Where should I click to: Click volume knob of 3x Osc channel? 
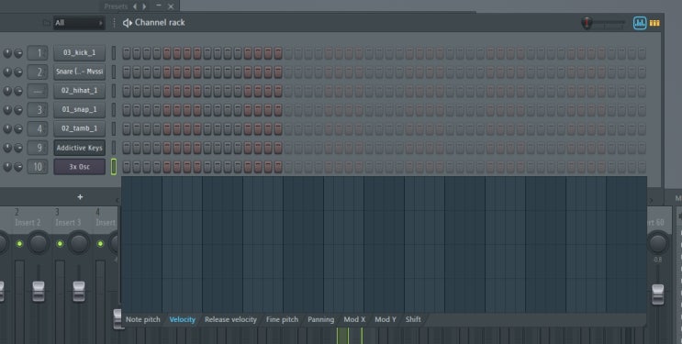coord(18,167)
